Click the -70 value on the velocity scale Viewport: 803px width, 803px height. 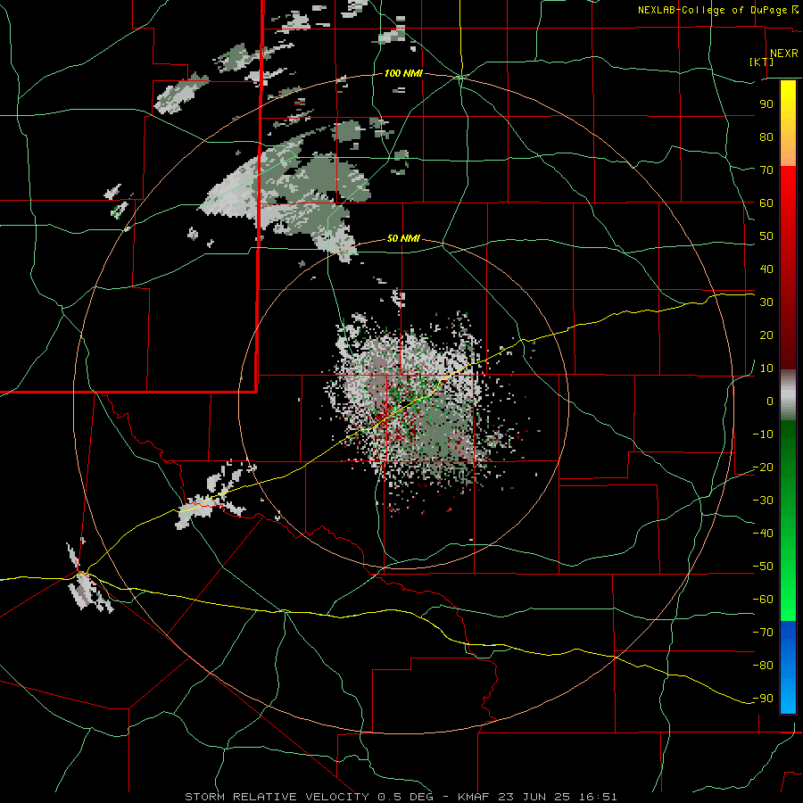[x=763, y=632]
